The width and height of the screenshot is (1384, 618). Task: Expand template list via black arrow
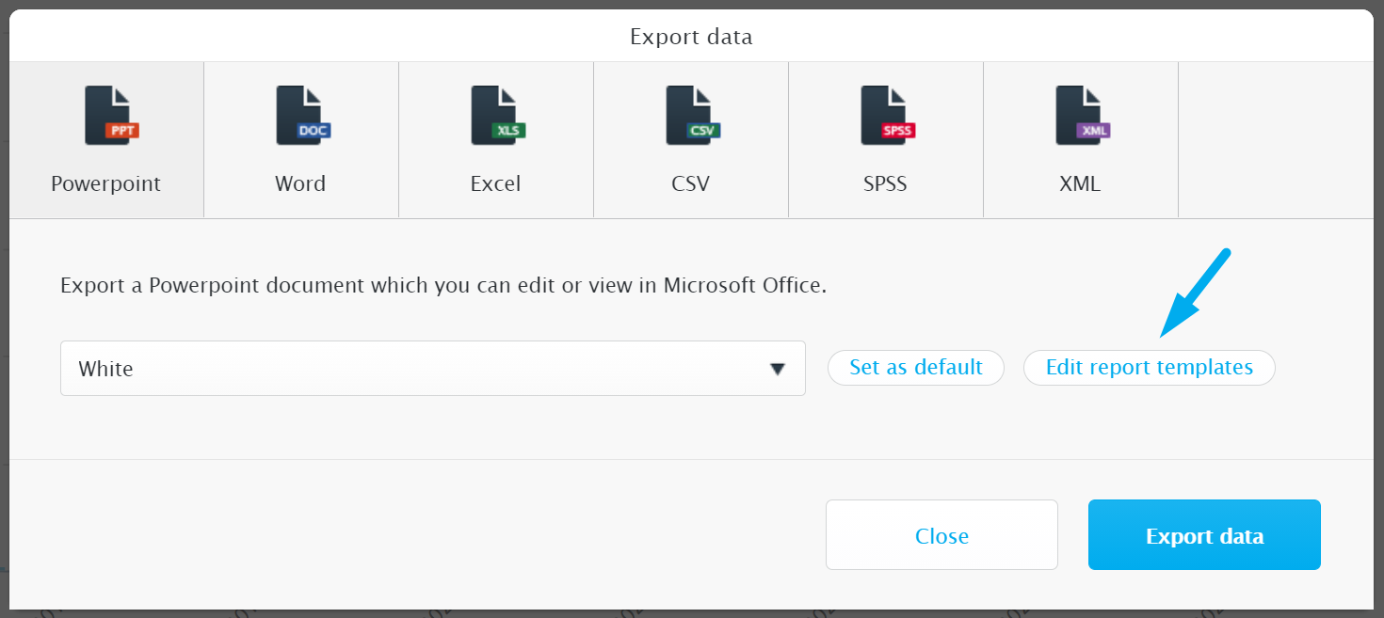(778, 369)
